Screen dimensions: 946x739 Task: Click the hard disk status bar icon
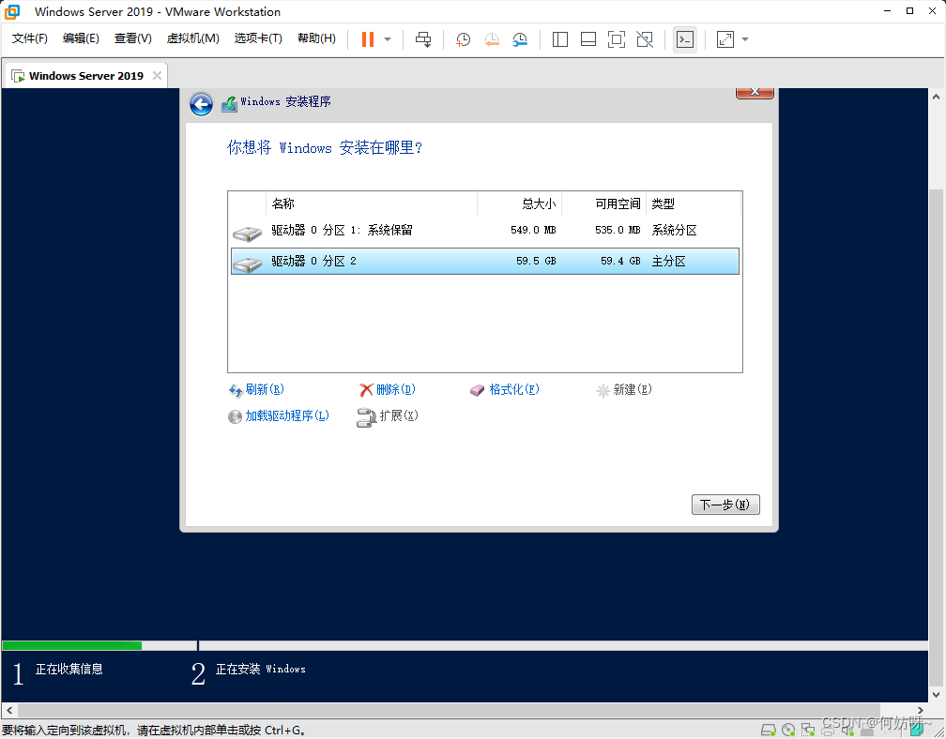[768, 731]
